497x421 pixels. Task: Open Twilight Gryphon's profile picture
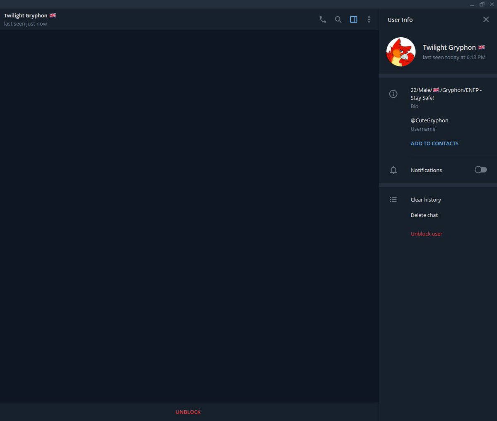click(401, 52)
